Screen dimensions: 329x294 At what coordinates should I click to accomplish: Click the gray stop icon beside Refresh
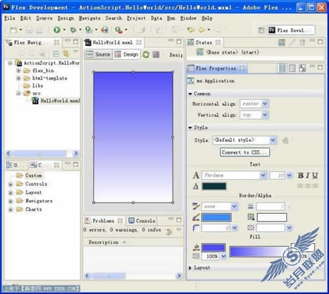pos(156,55)
